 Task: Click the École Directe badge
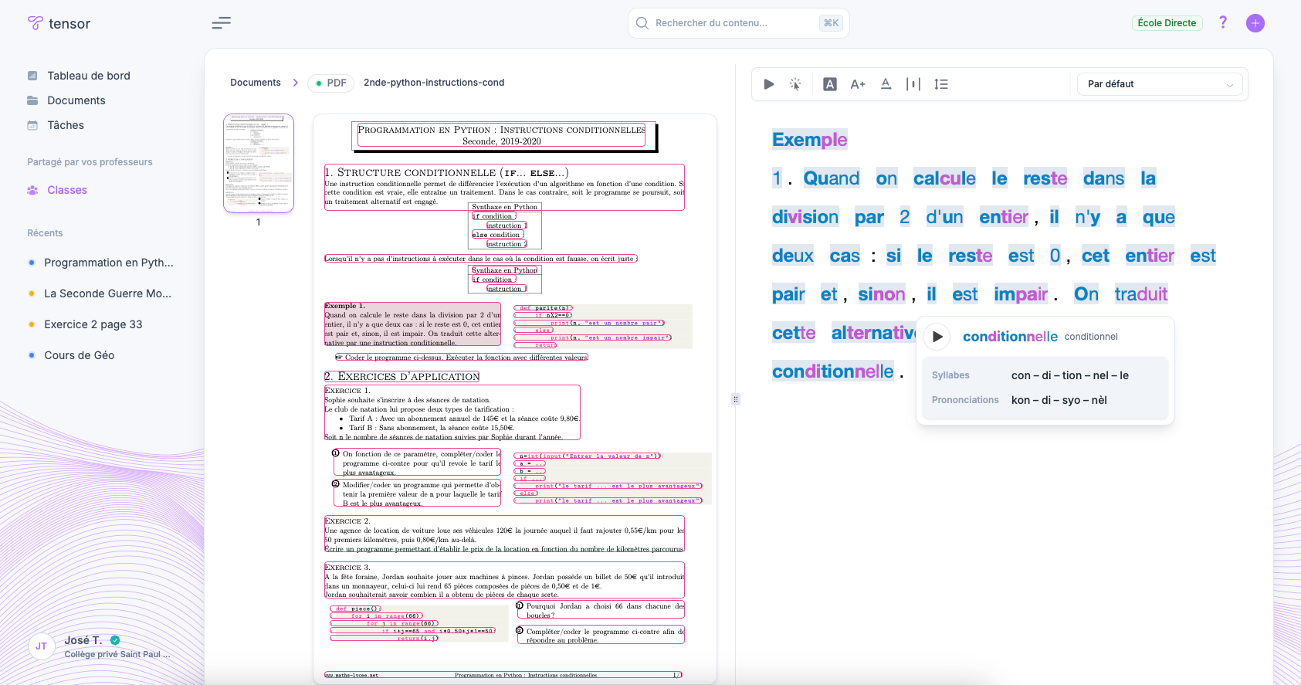point(1167,23)
